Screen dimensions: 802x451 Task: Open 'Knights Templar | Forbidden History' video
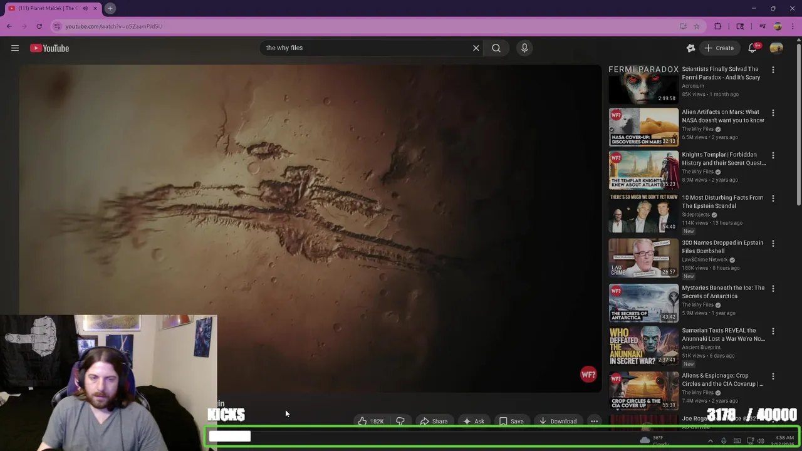(x=724, y=158)
